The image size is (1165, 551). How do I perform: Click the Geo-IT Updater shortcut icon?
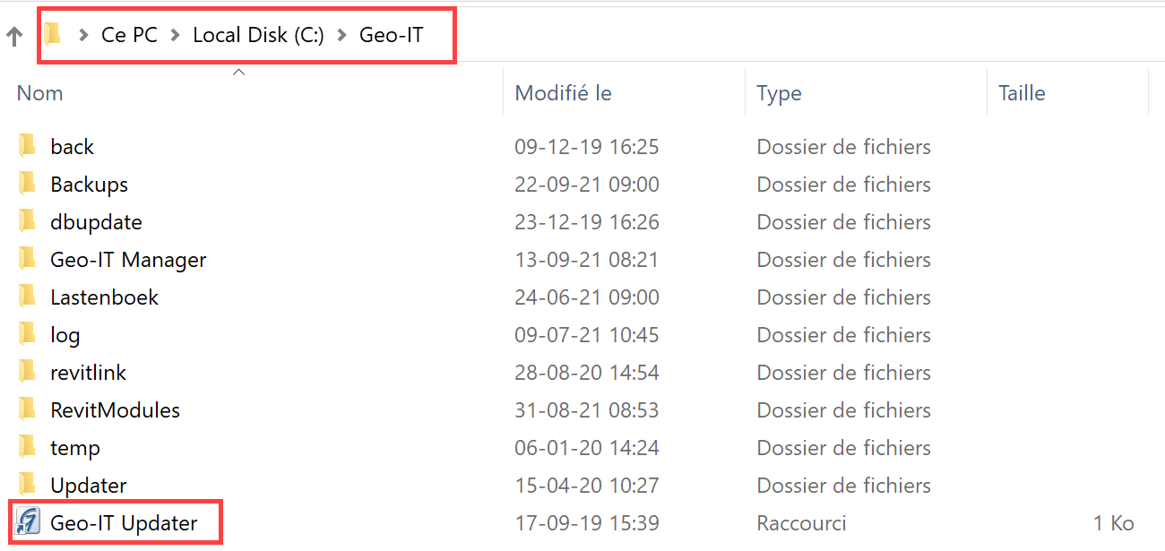coord(28,521)
